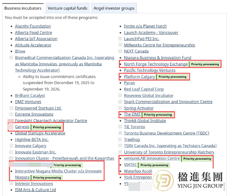Image resolution: width=227 pixels, height=196 pixels.
Task: Click Priority processing badge beside Platform Calgary
Action: (x=172, y=77)
